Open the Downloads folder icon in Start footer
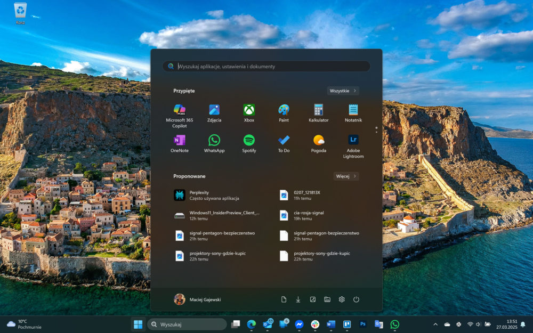Image resolution: width=533 pixels, height=333 pixels. pyautogui.click(x=298, y=299)
